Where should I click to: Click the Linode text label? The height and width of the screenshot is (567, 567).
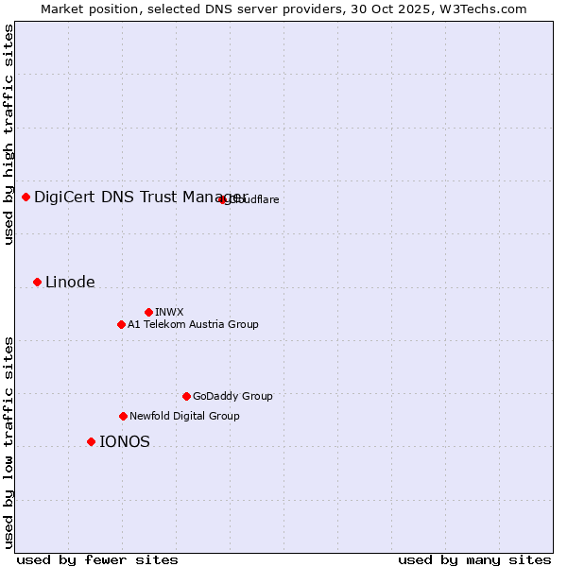70,282
